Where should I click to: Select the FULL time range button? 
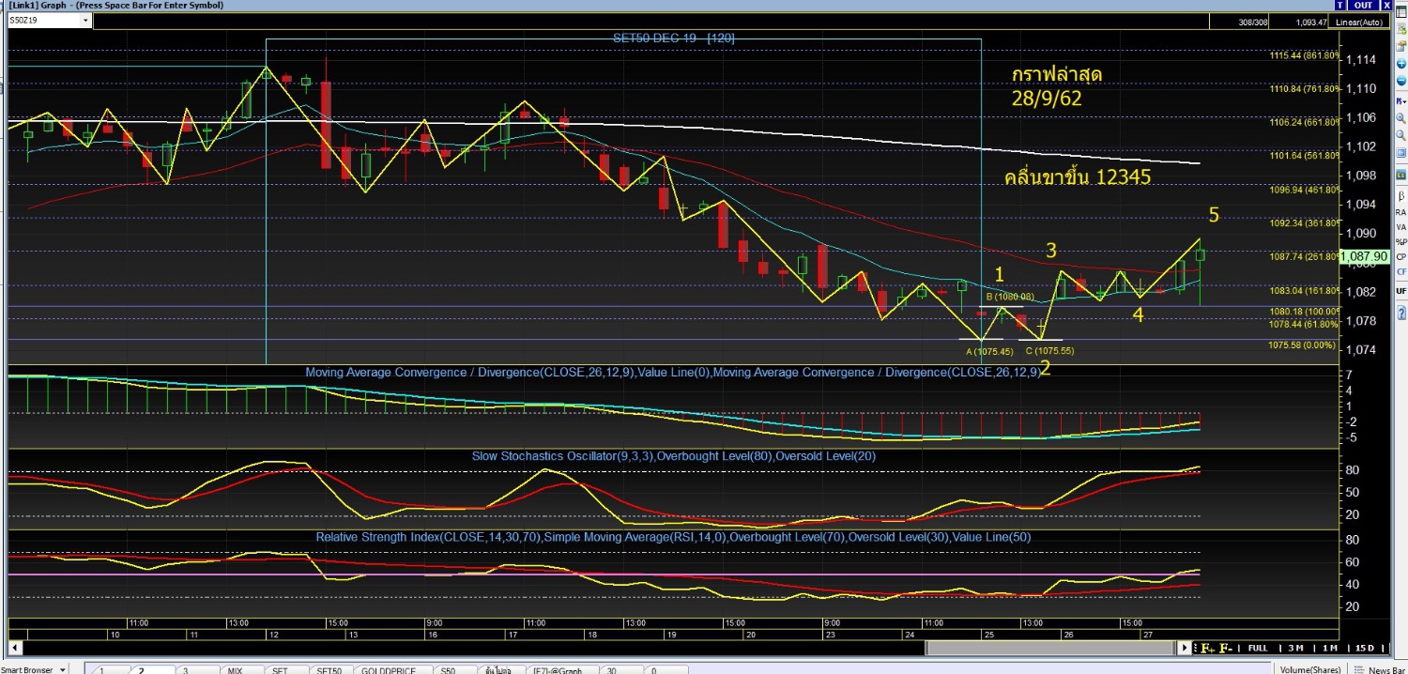[x=1258, y=648]
